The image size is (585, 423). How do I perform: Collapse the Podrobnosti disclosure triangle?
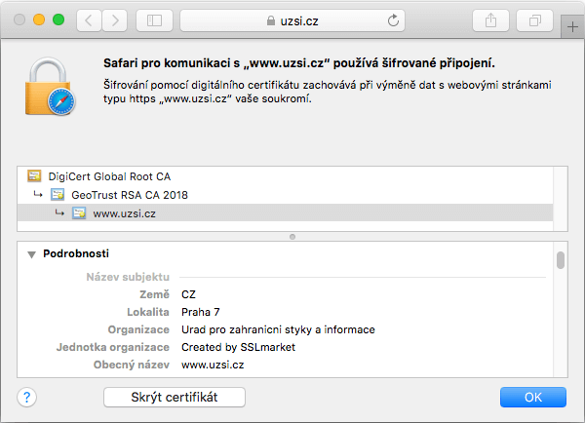(32, 254)
